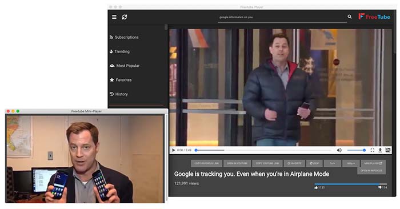
Task: Toggle the Loop button
Action: (314, 163)
